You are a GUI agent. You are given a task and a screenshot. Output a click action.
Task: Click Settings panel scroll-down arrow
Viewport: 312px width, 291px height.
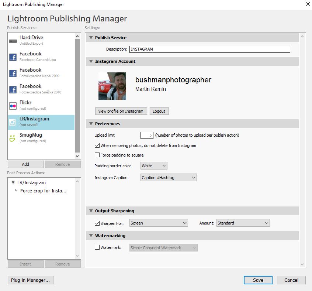[302, 264]
